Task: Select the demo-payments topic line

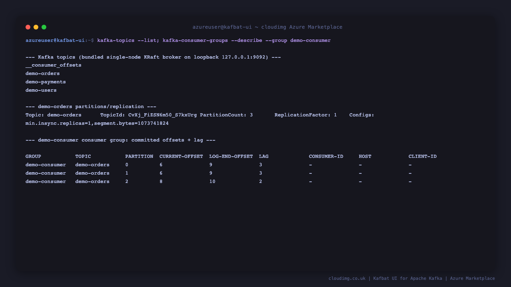Action: (x=46, y=82)
